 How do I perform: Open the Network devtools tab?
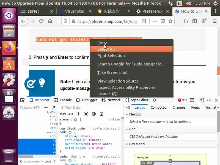[111, 100]
